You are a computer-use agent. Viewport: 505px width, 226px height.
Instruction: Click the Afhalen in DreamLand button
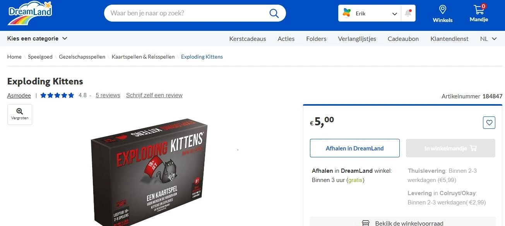pyautogui.click(x=354, y=148)
